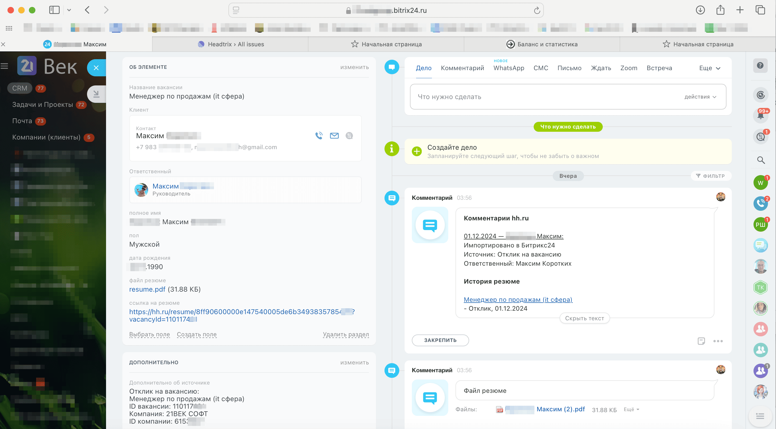The width and height of the screenshot is (776, 429).
Task: Expand the "Еще" dropdown in timeline tabs
Action: (709, 68)
